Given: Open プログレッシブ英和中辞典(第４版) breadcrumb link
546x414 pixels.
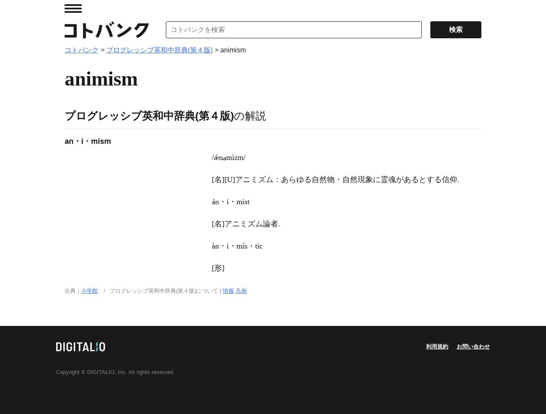Looking at the screenshot, I should [159, 50].
